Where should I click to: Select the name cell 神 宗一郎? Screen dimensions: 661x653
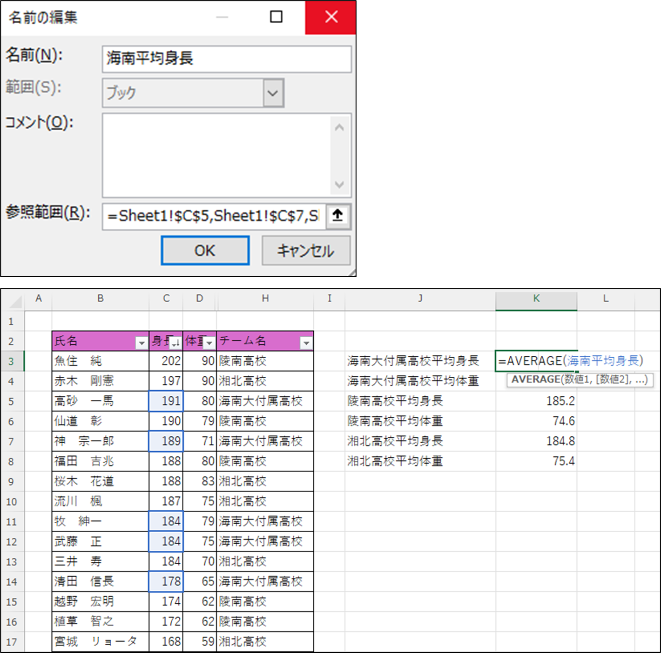pos(101,441)
